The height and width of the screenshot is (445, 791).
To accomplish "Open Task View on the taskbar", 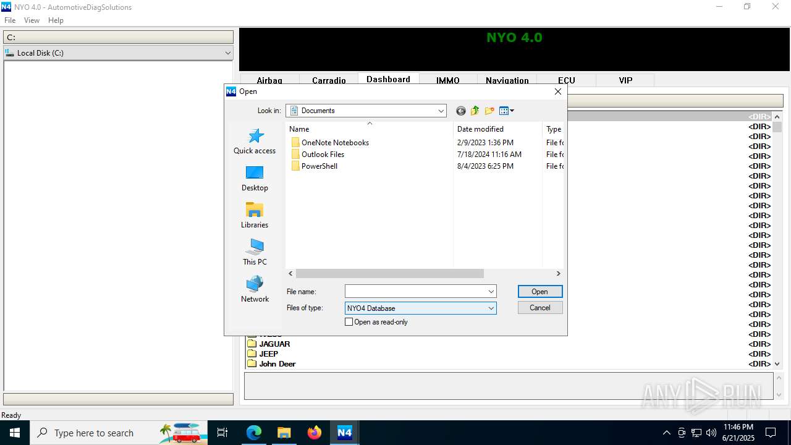I will click(222, 433).
